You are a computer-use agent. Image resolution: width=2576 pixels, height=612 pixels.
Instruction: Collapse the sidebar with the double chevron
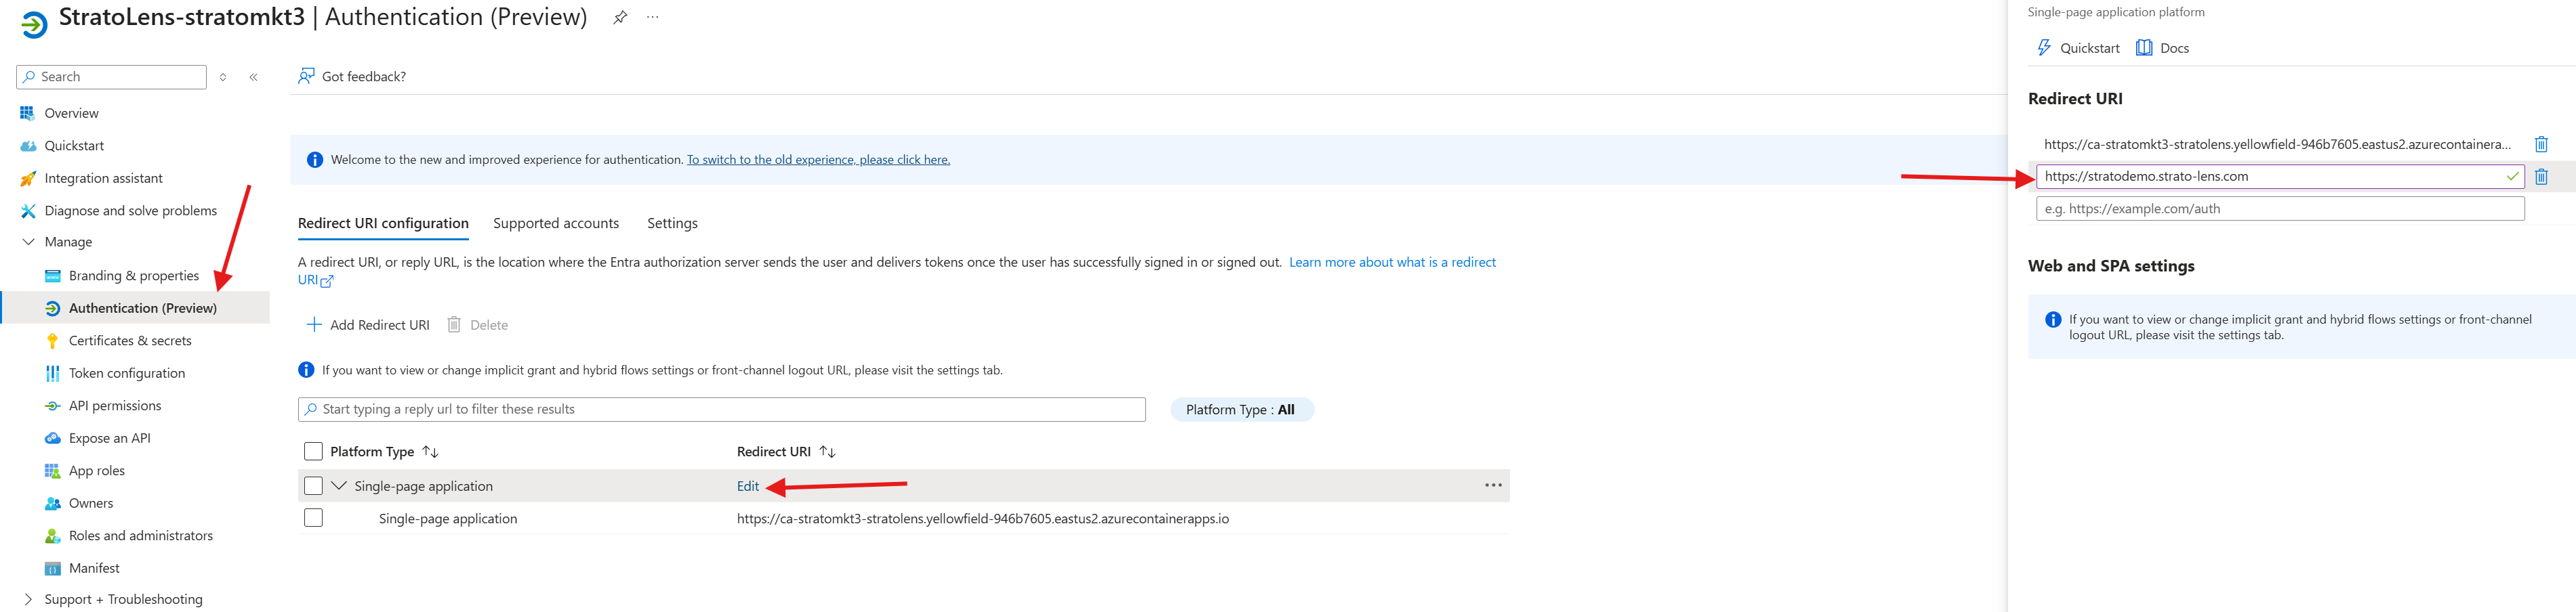pos(254,77)
